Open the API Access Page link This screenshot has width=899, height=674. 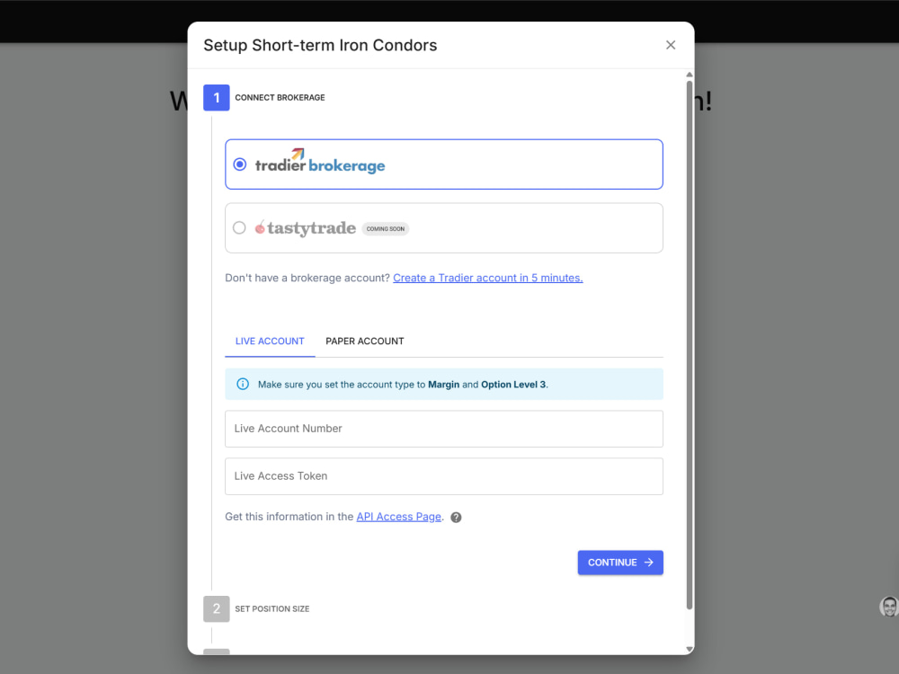pyautogui.click(x=398, y=517)
